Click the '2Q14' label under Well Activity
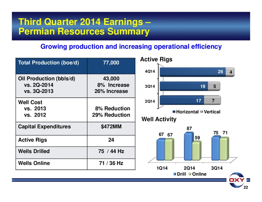 (x=189, y=168)
